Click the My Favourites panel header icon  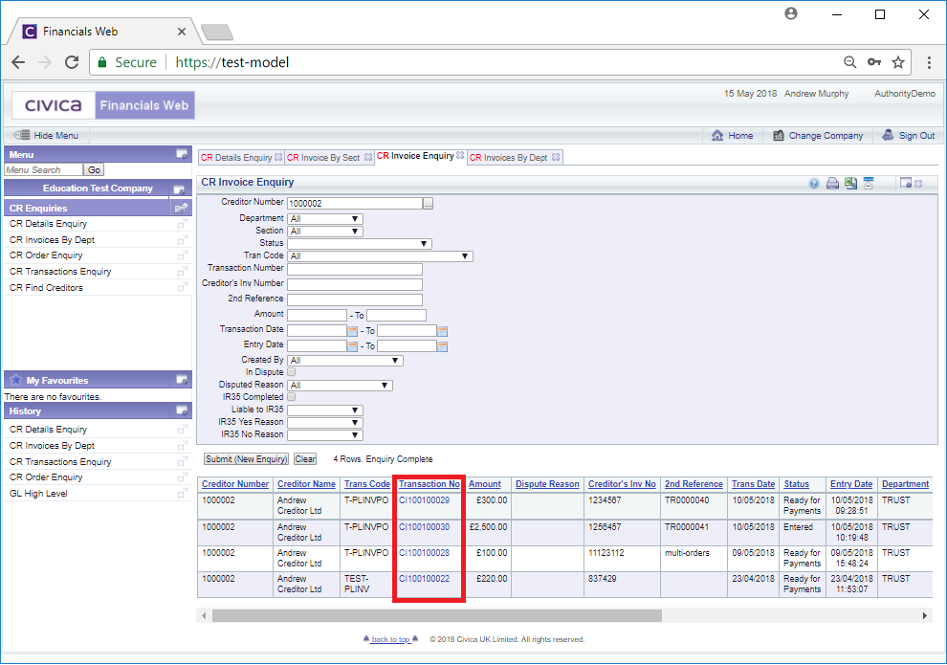click(181, 380)
